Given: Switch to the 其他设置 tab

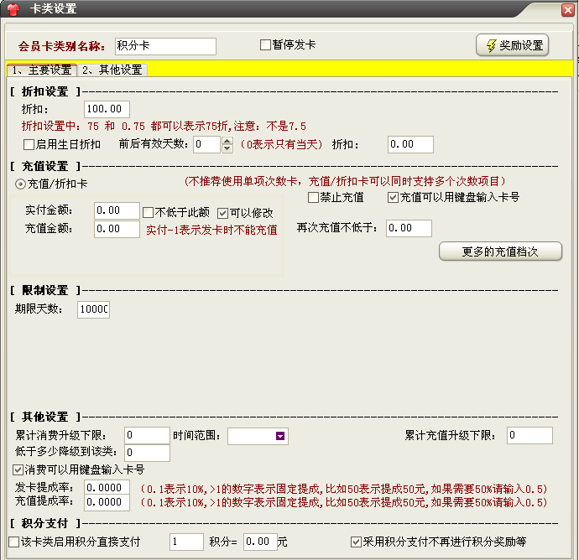Looking at the screenshot, I should pos(112,70).
